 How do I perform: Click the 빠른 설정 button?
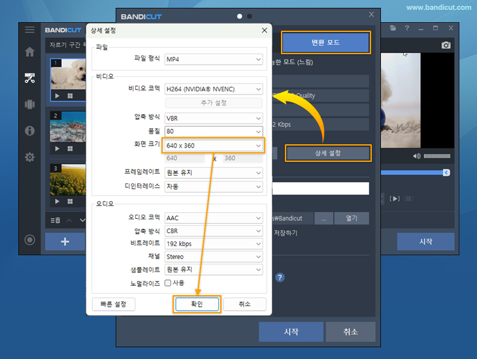(x=114, y=304)
